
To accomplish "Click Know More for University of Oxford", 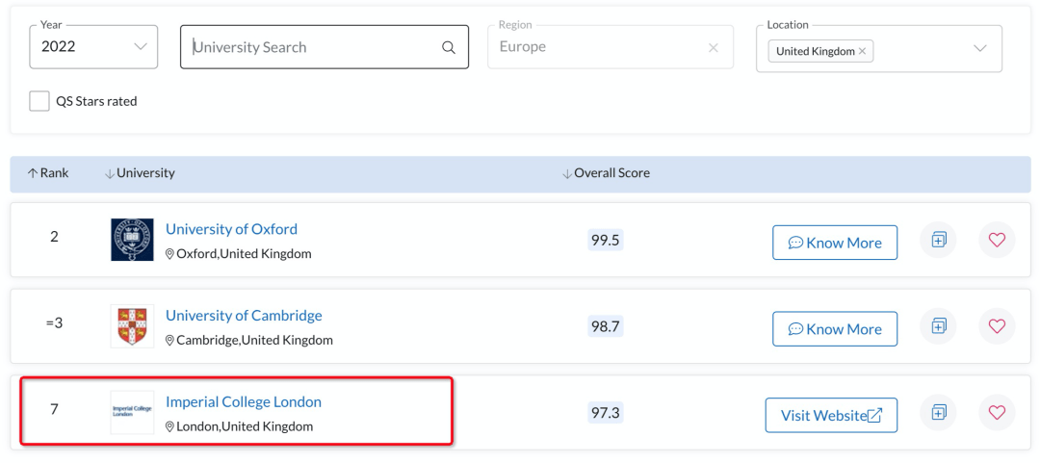I will (834, 243).
